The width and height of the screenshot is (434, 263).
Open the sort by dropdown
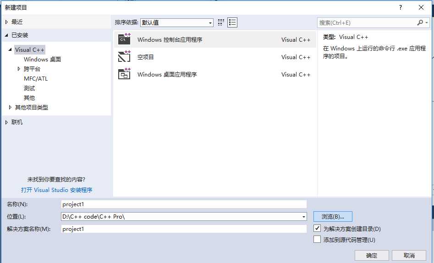tap(210, 23)
